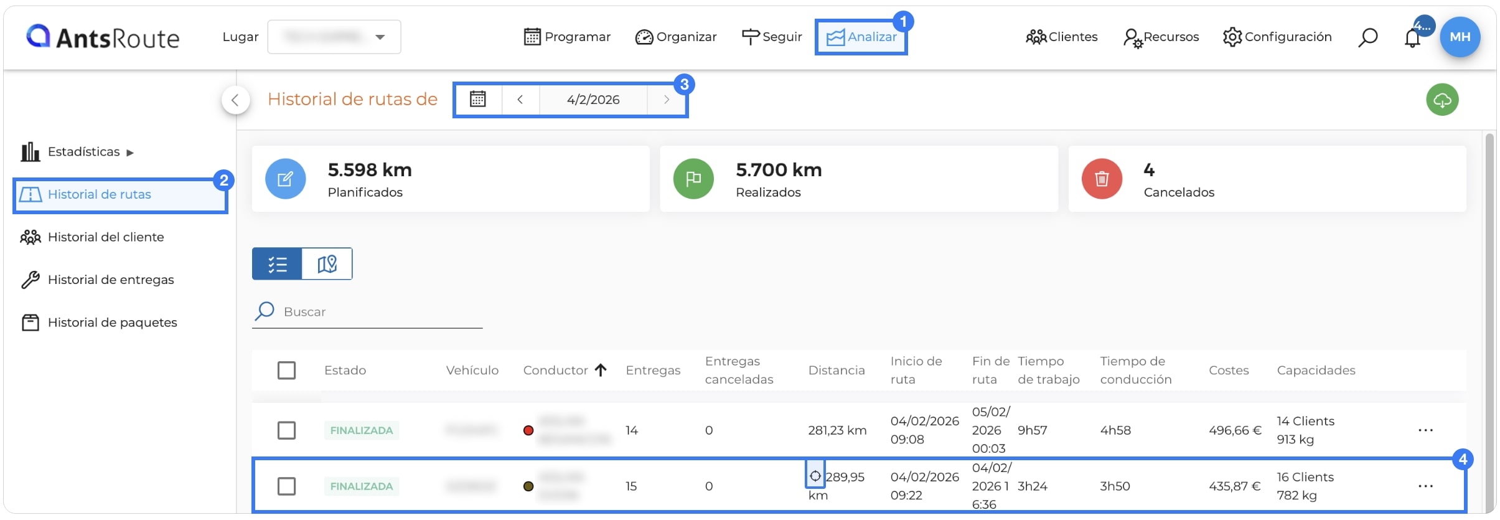Click the blue Planificados edit icon
Screen dimensions: 1500x520
pyautogui.click(x=285, y=179)
